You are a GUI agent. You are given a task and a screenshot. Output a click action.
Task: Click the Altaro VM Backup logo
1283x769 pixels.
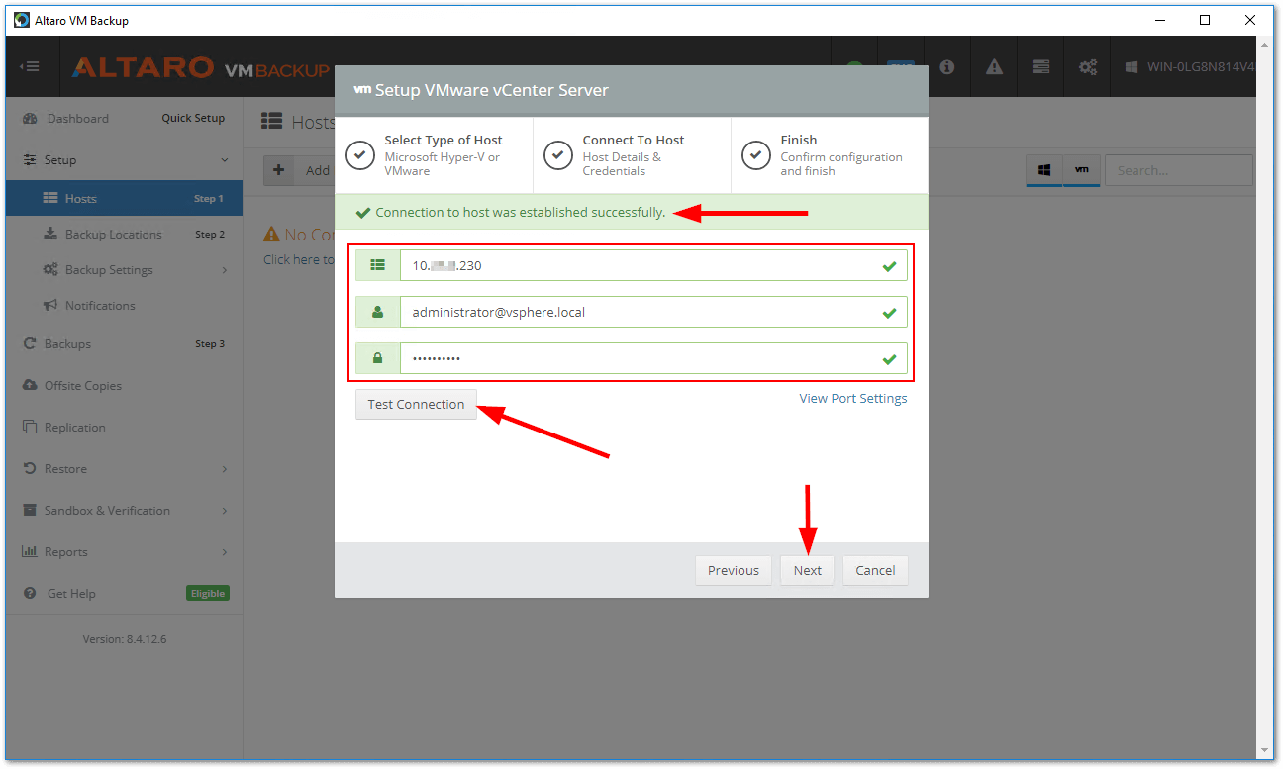coord(200,68)
